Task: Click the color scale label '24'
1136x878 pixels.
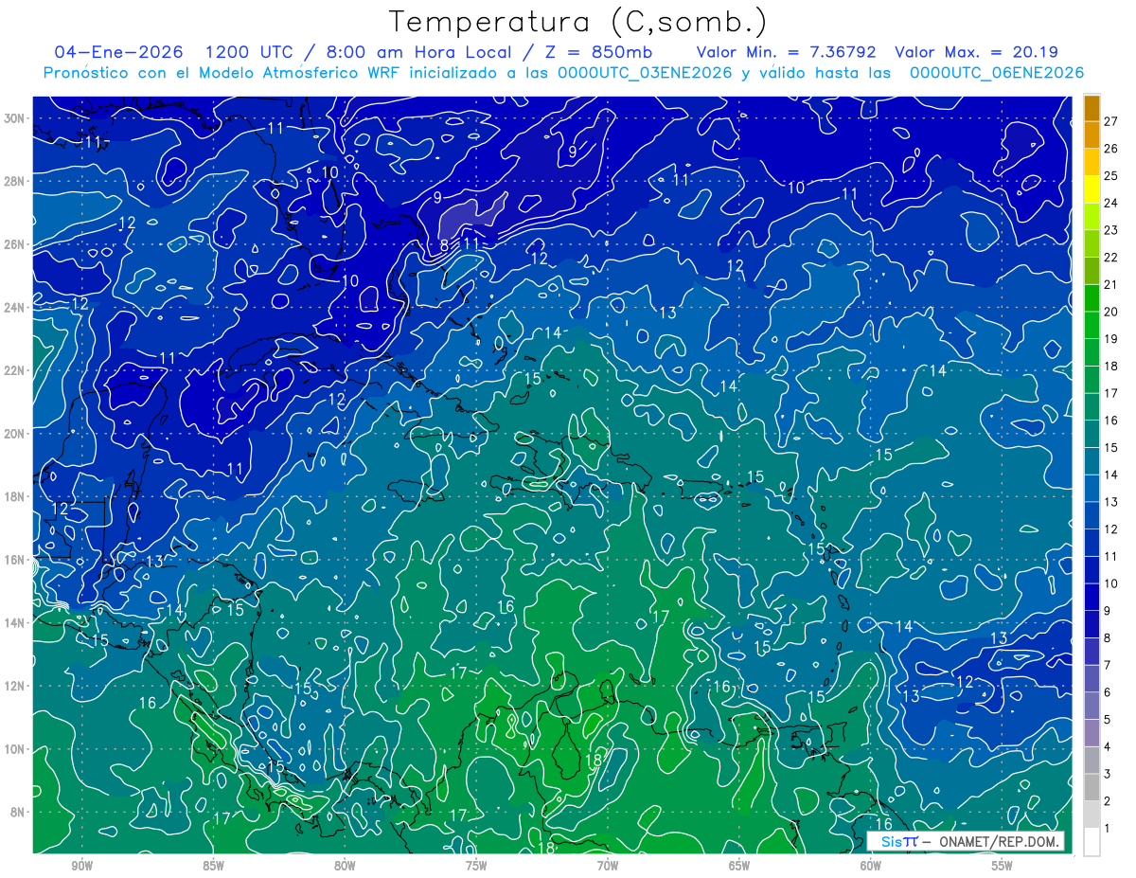Action: pos(1110,203)
